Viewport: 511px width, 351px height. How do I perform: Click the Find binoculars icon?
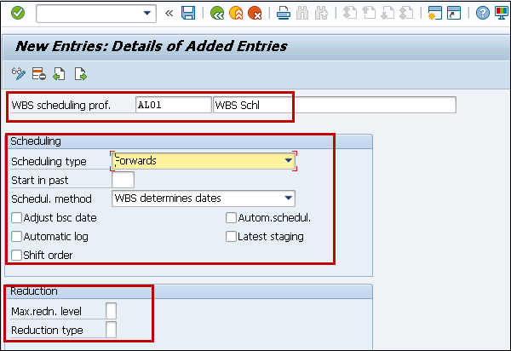(x=302, y=14)
